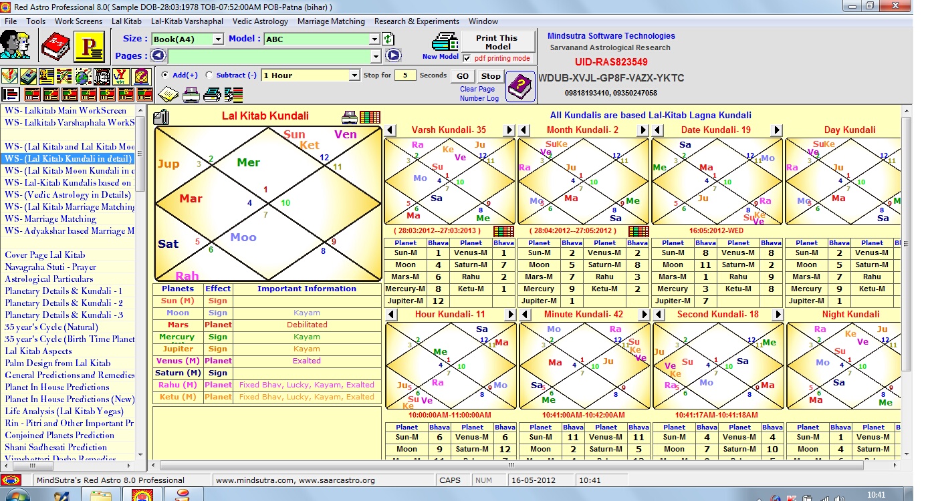The image size is (936, 501).
Task: Click the numbered screen icon 7
Action: click(144, 94)
